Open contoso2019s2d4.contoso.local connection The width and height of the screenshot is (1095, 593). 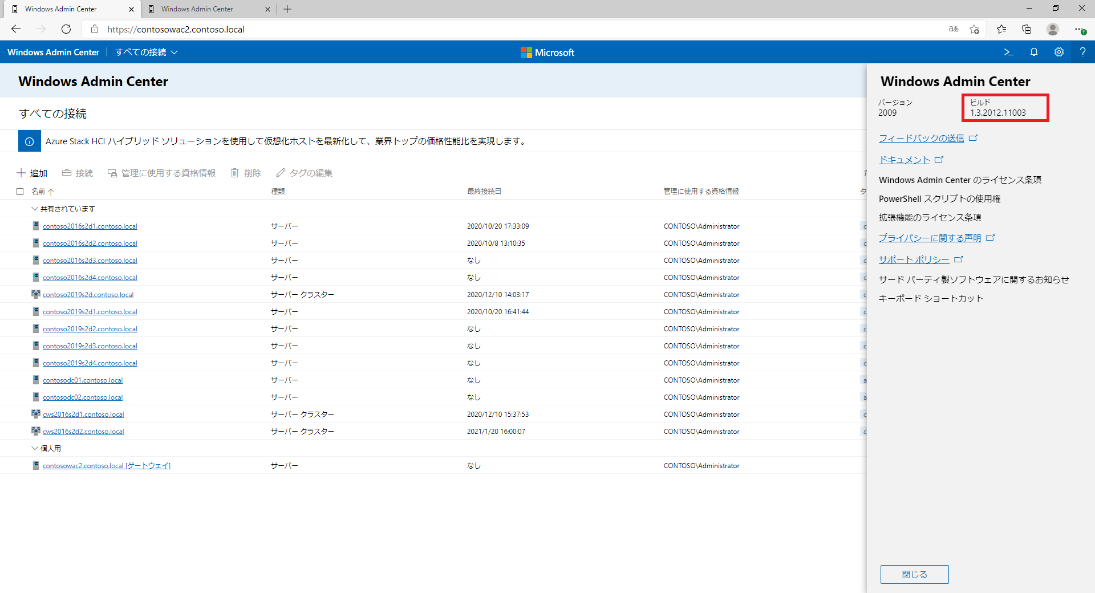click(90, 363)
